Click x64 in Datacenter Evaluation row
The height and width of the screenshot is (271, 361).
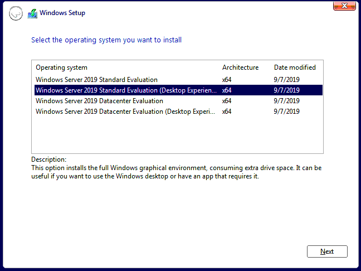pos(227,101)
